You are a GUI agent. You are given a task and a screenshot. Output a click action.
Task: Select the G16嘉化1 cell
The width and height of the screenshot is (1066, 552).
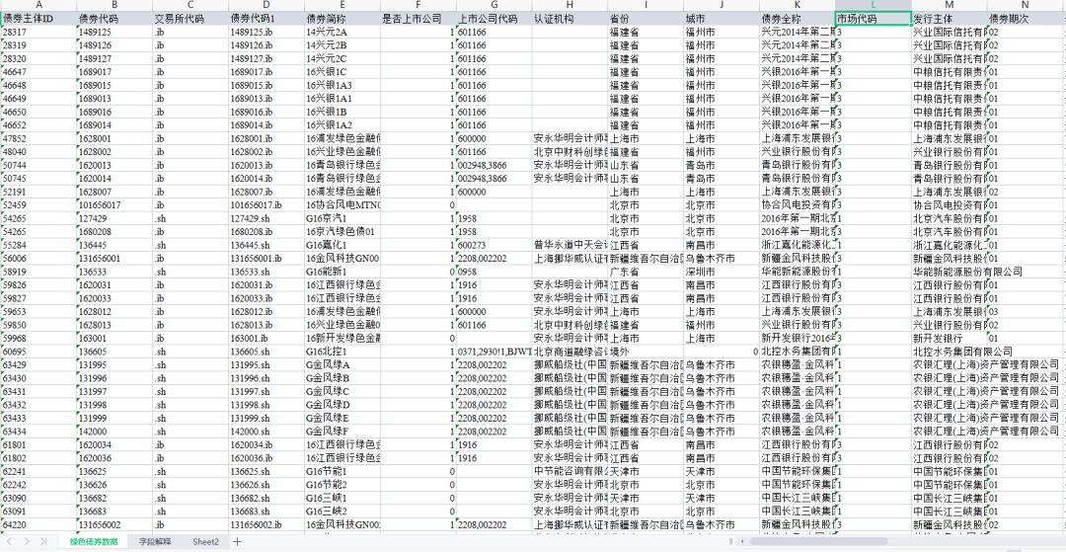342,246
